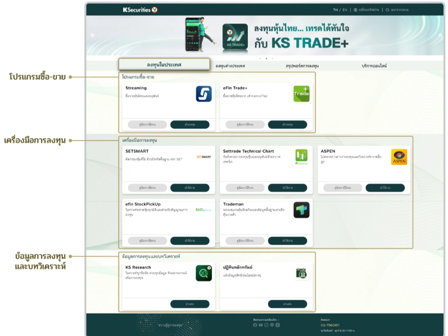The width and height of the screenshot is (448, 336).
Task: Click the ASPEN logo icon
Action: coord(399,157)
